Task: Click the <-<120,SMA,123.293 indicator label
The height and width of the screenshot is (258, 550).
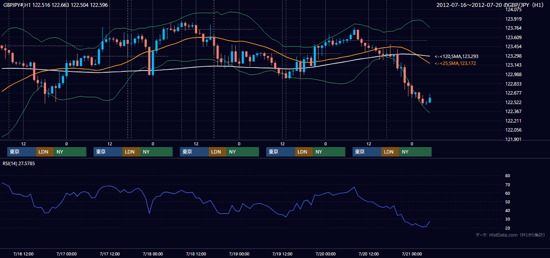Action: click(x=456, y=56)
